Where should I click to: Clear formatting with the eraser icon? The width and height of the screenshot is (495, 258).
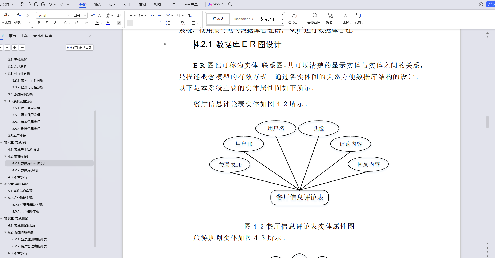[x=119, y=15]
